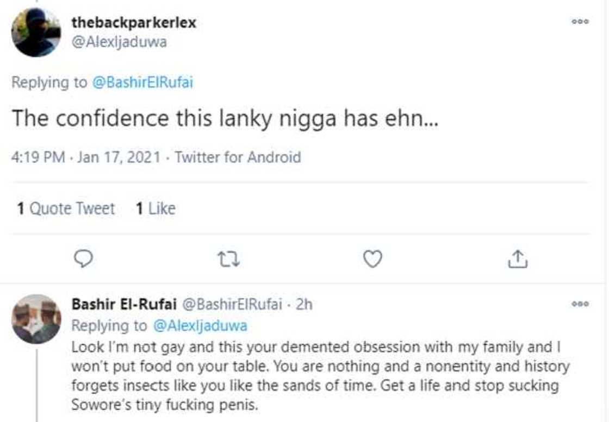Viewport: 609px width, 422px height.
Task: Click the Twitter for Android source label
Action: (238, 158)
